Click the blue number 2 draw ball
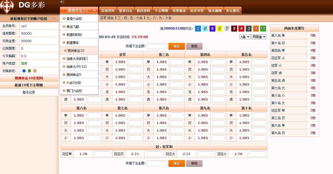Screen dimensions: 333x174 (x=198, y=29)
